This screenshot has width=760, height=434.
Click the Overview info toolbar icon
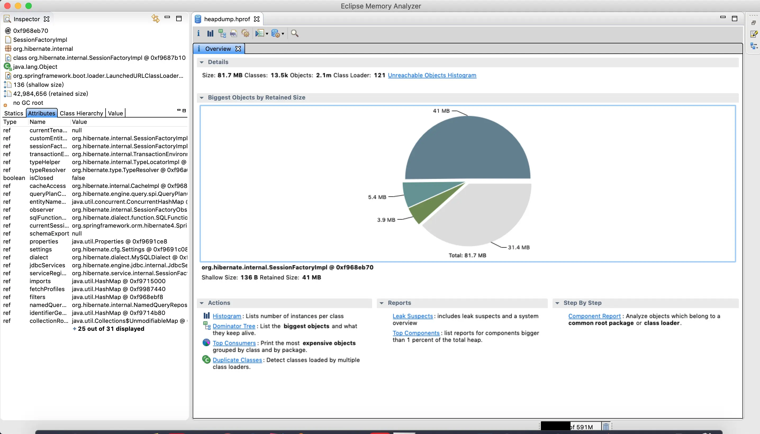coord(198,33)
